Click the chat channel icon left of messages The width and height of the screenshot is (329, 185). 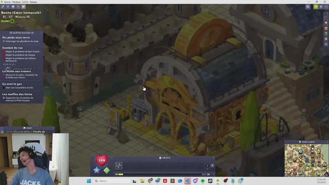click(x=2, y=132)
